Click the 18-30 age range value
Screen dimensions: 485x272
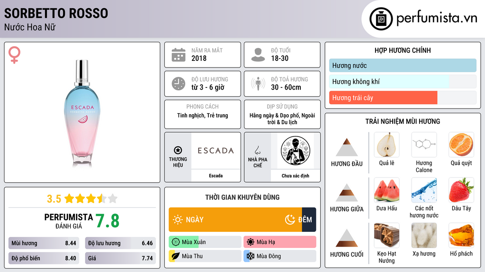(x=279, y=58)
